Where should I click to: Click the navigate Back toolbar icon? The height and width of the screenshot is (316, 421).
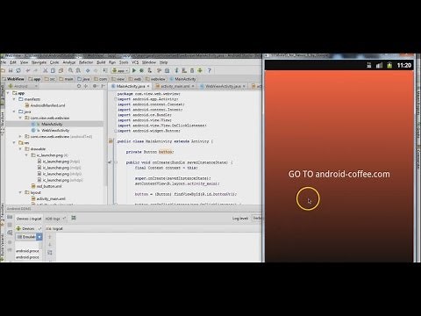click(x=88, y=70)
